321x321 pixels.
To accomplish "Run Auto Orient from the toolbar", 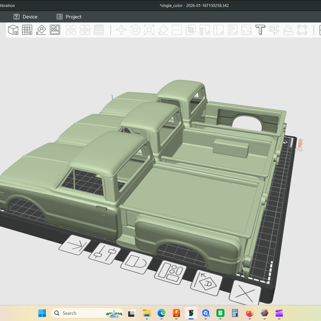I will tap(41, 30).
